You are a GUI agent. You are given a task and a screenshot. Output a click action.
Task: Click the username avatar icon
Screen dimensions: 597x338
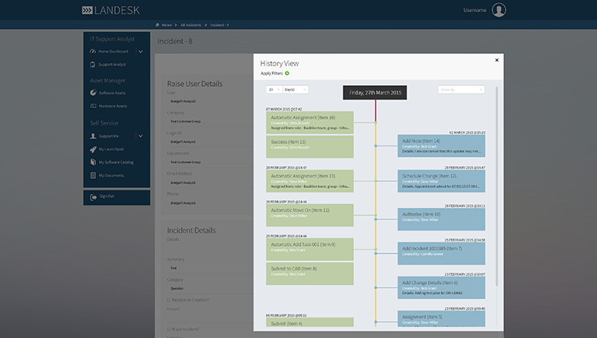[x=499, y=10]
